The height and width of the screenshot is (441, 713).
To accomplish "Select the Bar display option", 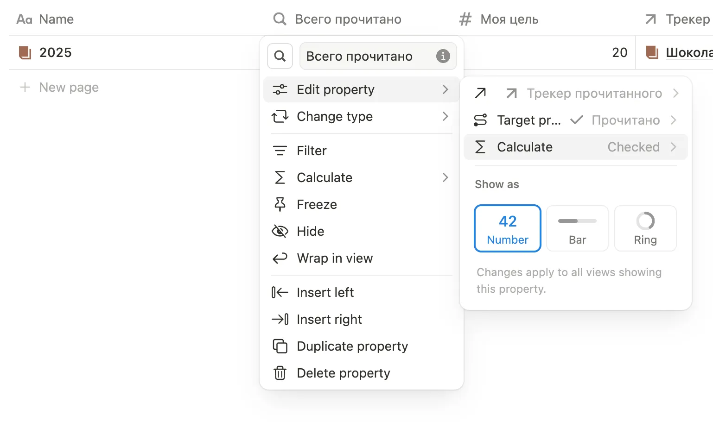I will (577, 228).
